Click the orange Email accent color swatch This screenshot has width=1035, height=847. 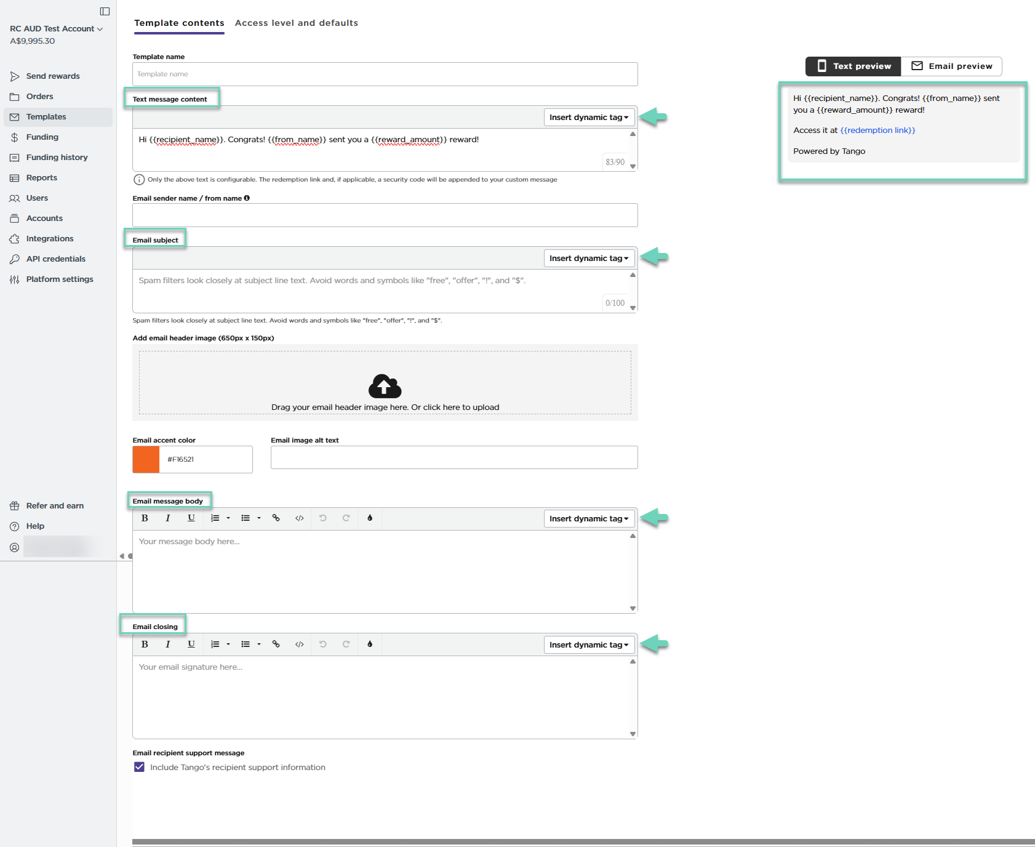[x=146, y=460]
